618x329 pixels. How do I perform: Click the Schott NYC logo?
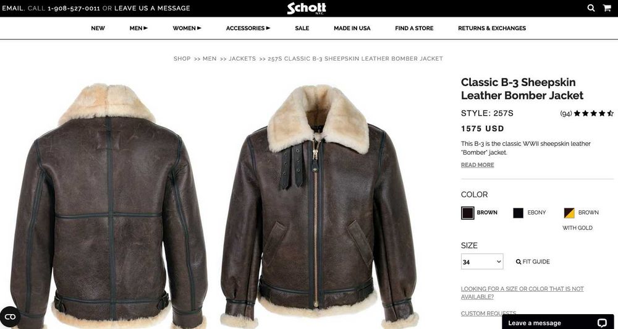pyautogui.click(x=307, y=8)
